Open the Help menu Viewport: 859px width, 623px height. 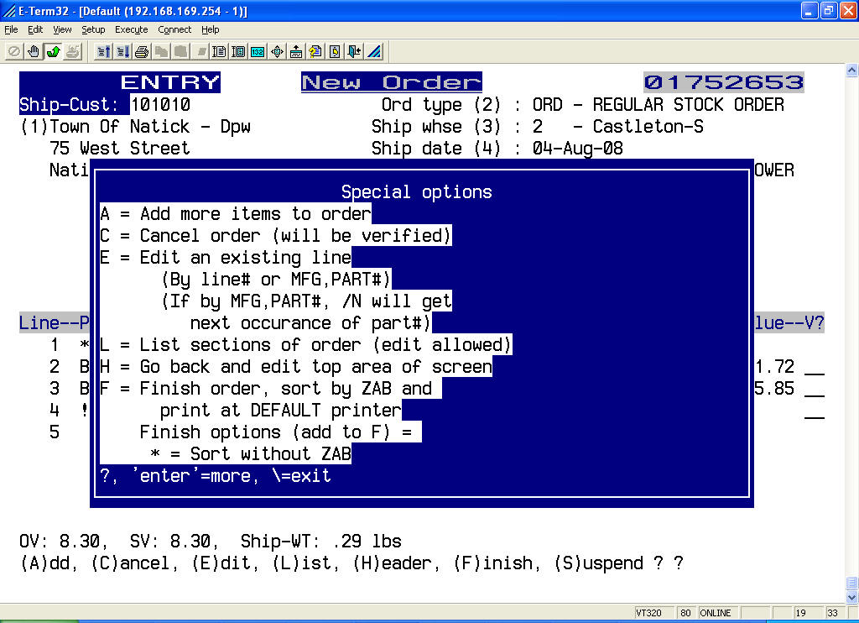(x=210, y=29)
